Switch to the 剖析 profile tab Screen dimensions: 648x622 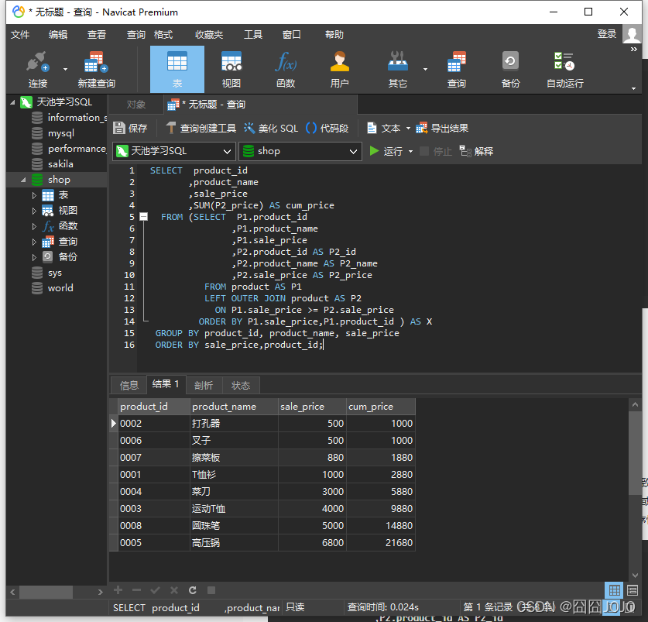[x=204, y=386]
